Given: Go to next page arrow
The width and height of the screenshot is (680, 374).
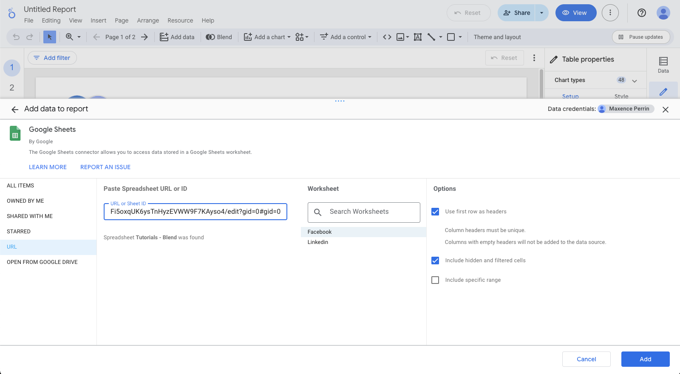Looking at the screenshot, I should (x=144, y=37).
